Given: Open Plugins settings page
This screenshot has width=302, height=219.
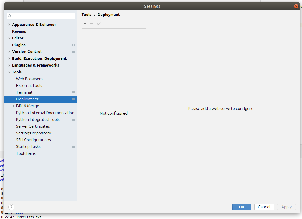Looking at the screenshot, I should 19,45.
